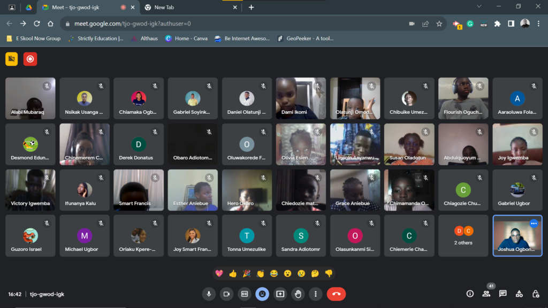Send the thinking face reaction
Viewport: 548px width, 308px height.
point(315,273)
